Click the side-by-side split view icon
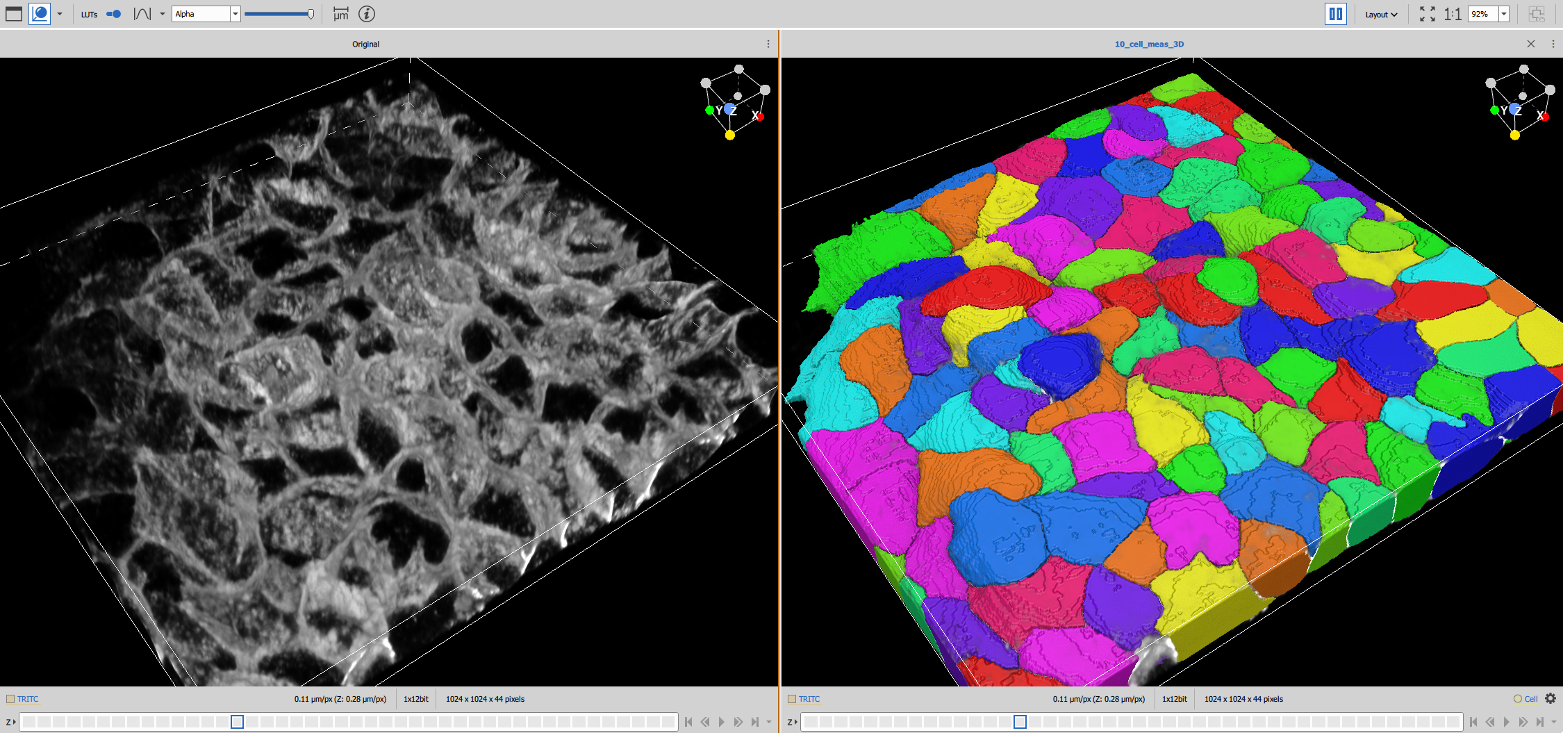This screenshot has height=733, width=1563. (x=1335, y=14)
